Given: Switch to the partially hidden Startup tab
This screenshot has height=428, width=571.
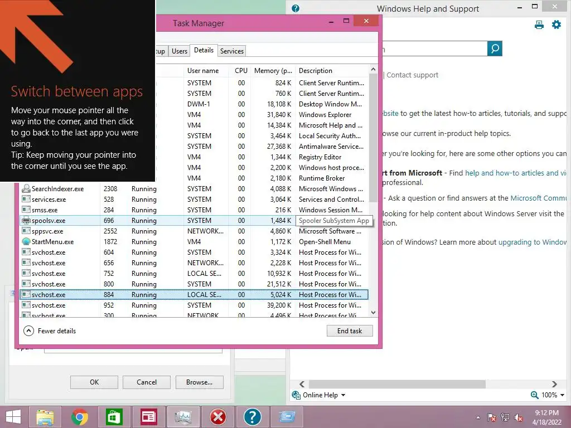Looking at the screenshot, I should click(x=161, y=51).
